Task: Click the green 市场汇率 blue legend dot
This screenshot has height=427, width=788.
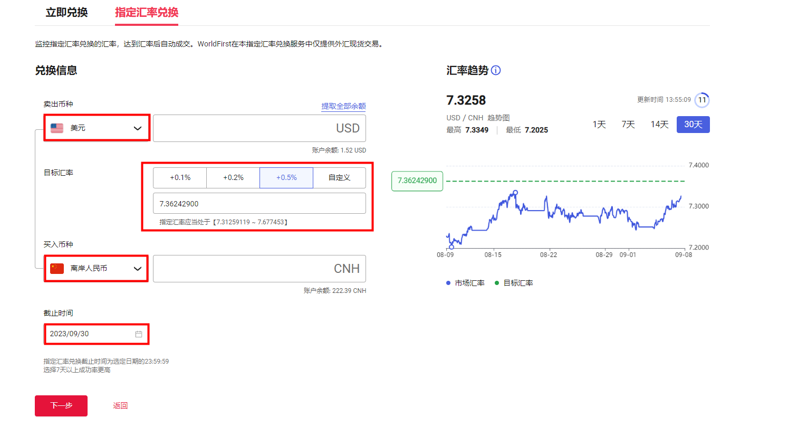Action: click(x=448, y=283)
